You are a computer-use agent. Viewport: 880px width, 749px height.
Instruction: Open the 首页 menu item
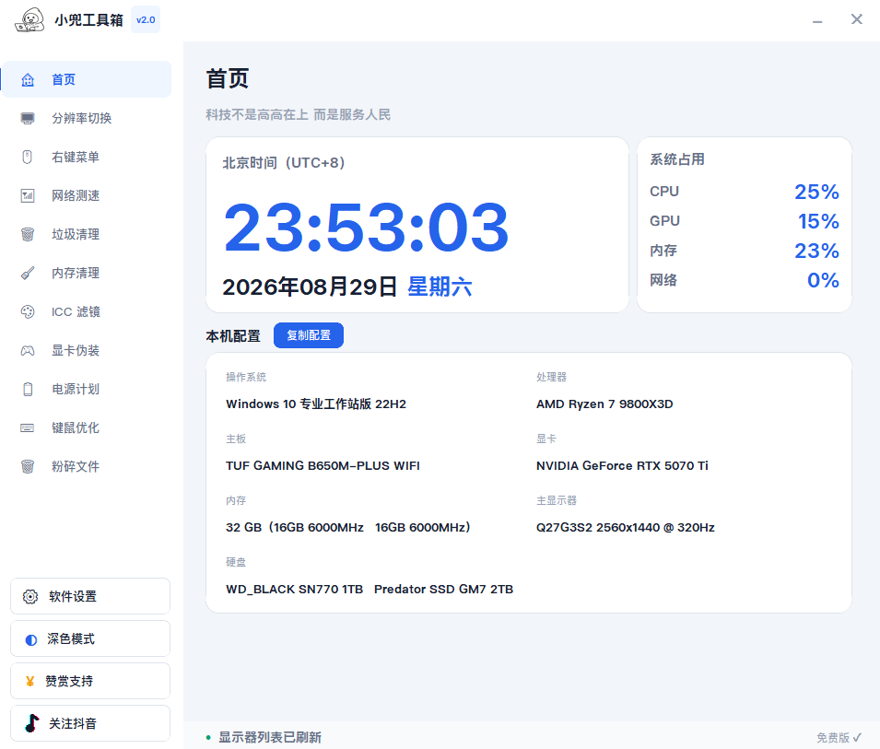pos(87,79)
